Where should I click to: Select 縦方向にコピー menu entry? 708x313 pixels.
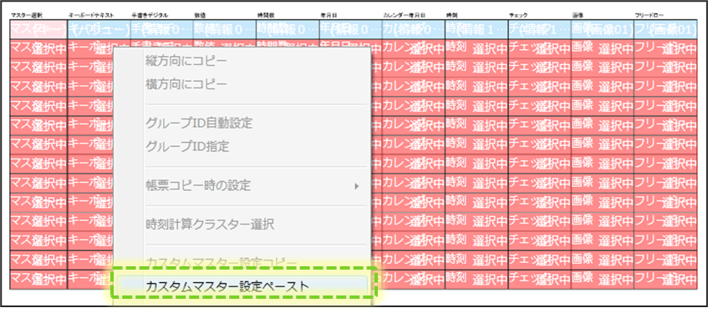point(186,61)
